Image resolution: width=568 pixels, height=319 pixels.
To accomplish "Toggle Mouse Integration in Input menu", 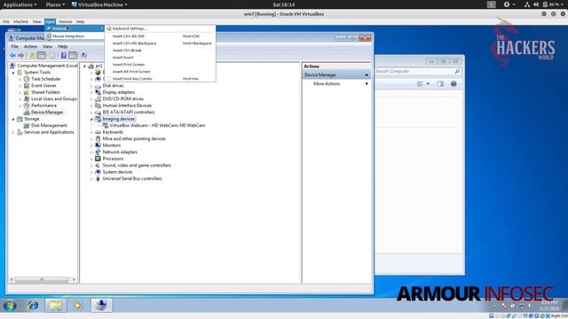I will point(68,36).
